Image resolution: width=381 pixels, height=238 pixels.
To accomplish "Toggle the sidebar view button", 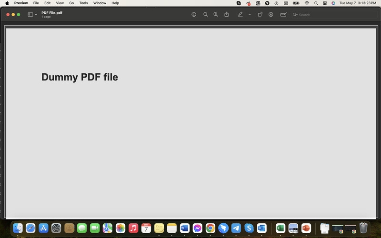I will pos(30,15).
